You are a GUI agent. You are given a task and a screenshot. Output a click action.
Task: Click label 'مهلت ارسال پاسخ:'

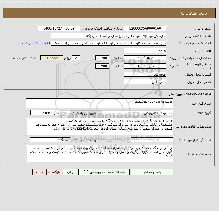click(x=197, y=58)
